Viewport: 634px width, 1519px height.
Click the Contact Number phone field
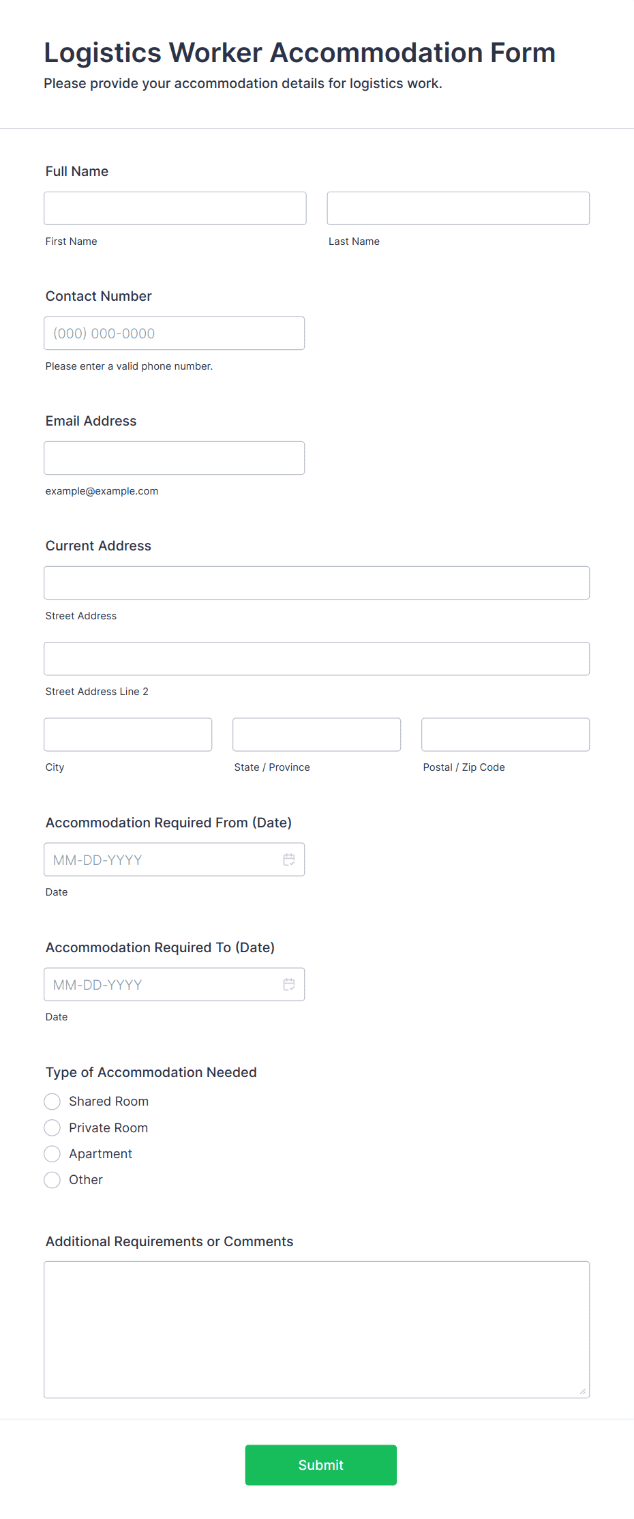(x=175, y=333)
